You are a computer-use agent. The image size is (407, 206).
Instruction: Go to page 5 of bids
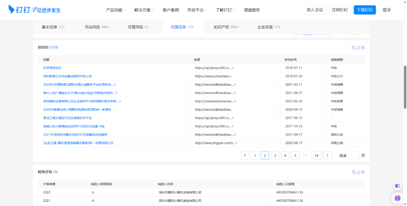tap(295, 155)
